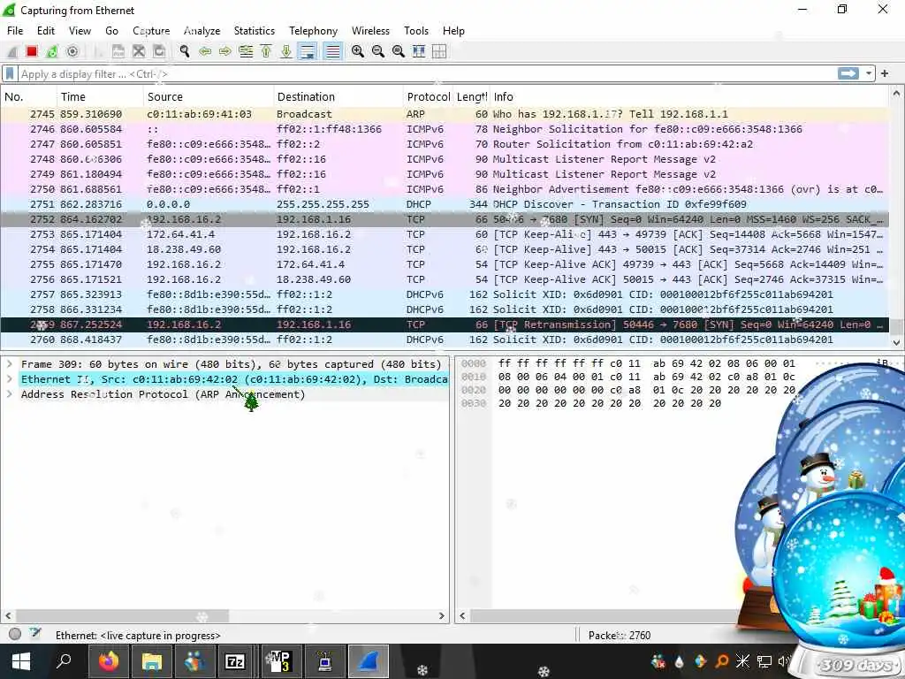The height and width of the screenshot is (679, 905).
Task: Open the Wireless menu
Action: point(370,31)
